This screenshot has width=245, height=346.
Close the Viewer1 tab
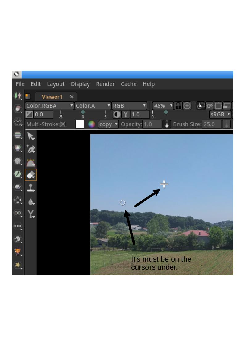pyautogui.click(x=72, y=97)
